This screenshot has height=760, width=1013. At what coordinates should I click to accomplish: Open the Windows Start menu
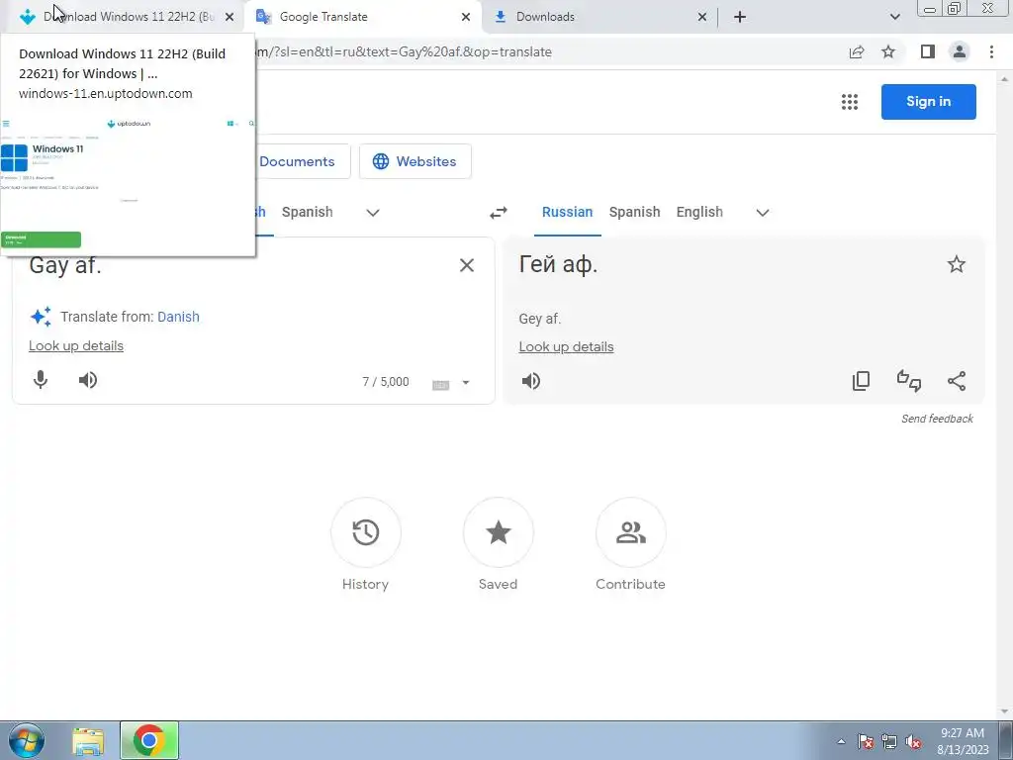(27, 740)
